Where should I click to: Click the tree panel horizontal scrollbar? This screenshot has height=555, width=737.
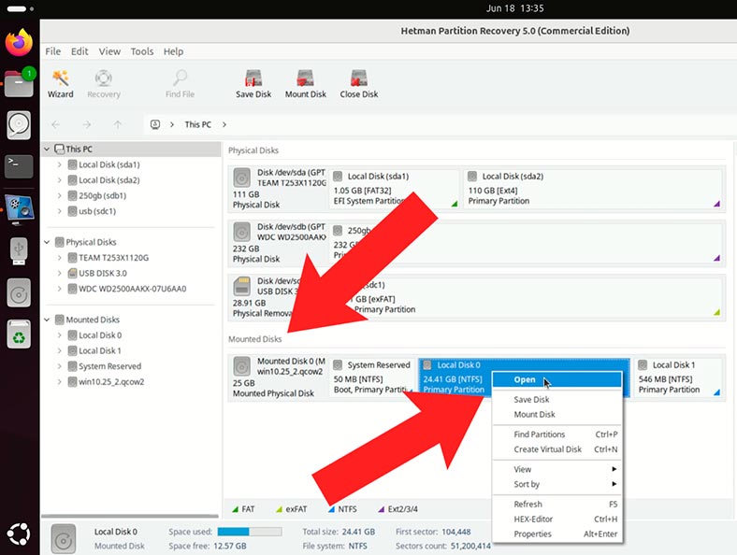click(130, 516)
